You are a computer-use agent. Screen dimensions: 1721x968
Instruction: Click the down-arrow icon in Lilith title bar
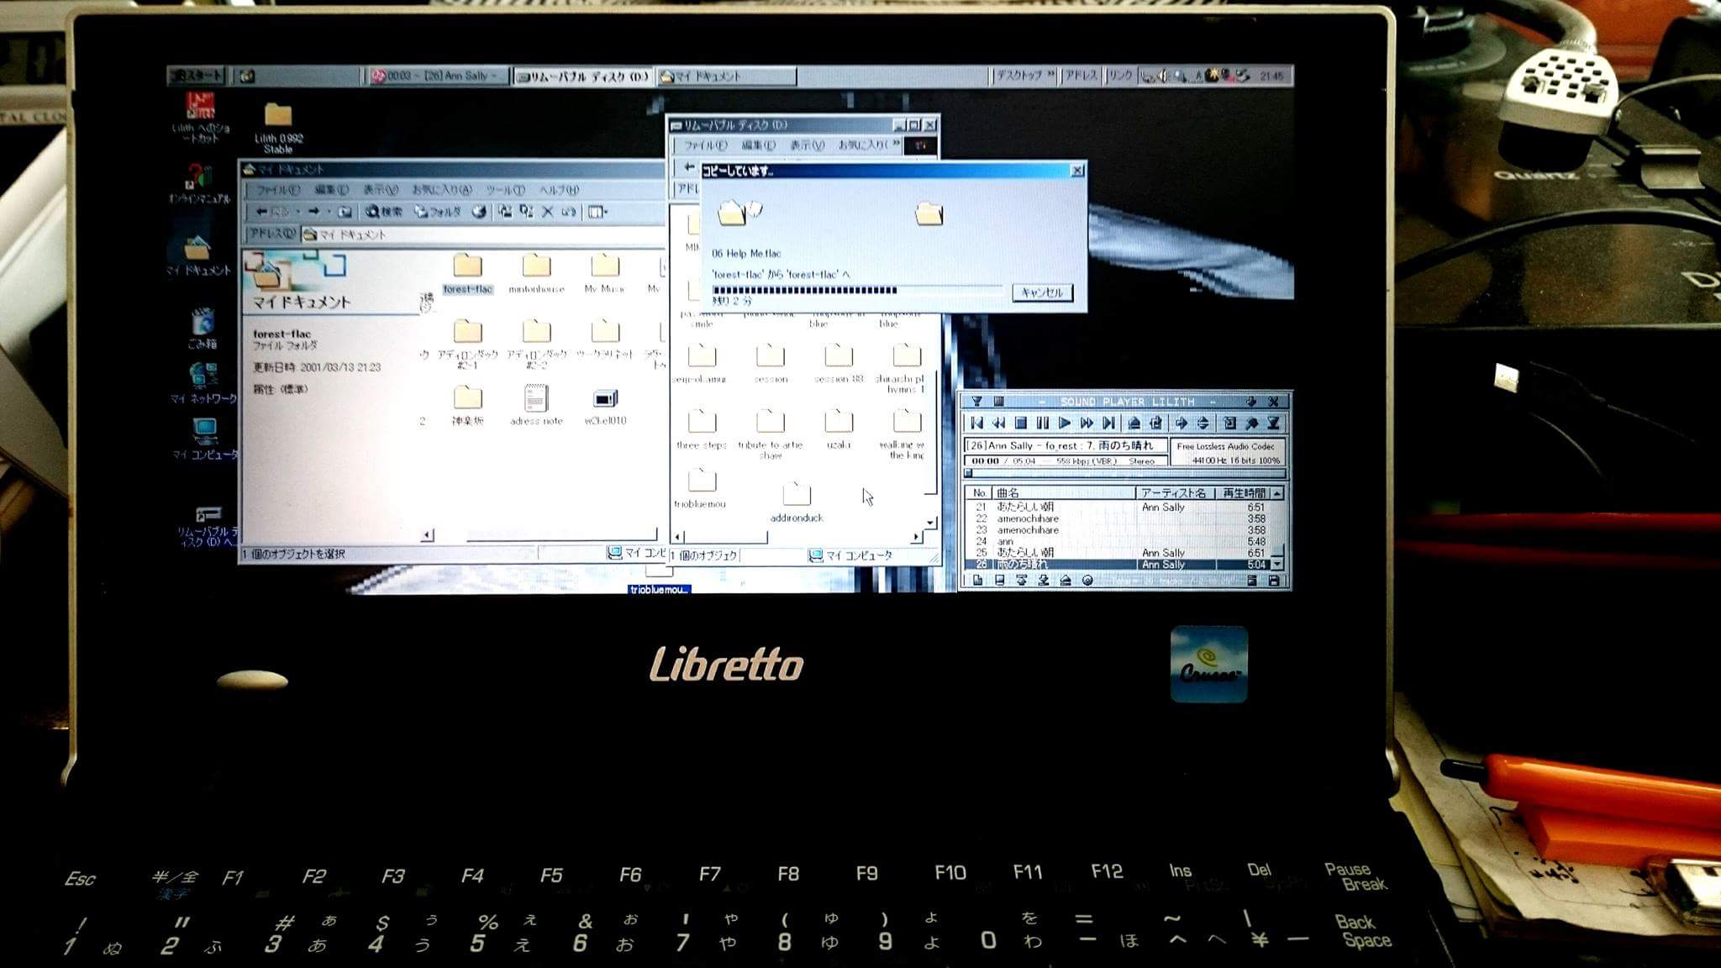click(x=1251, y=402)
